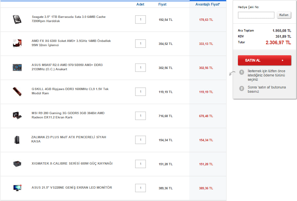Select the Ara Toplam 1.955,08 TL value
The width and height of the screenshot is (297, 201).
(x=282, y=31)
